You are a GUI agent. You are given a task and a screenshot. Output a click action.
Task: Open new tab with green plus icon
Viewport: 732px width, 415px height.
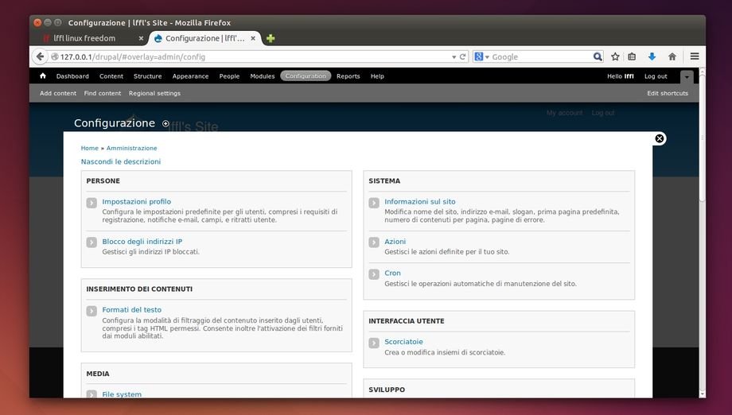(271, 38)
